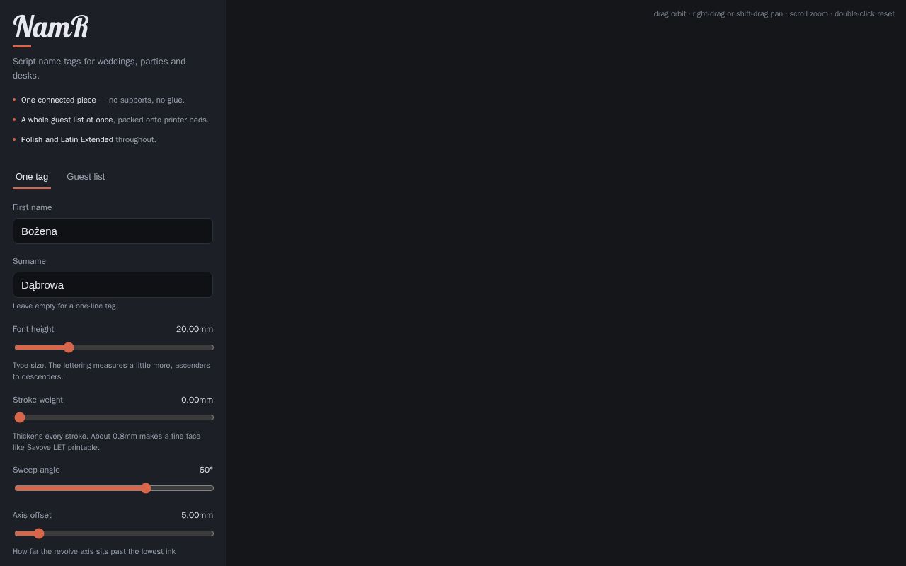Click the NamR logo title
906x566 pixels.
[51, 27]
